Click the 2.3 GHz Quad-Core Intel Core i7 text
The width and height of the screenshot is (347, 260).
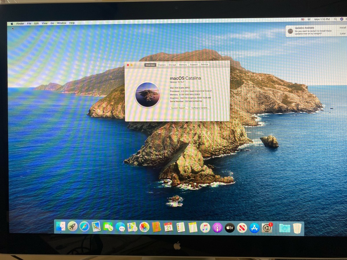coord(196,91)
